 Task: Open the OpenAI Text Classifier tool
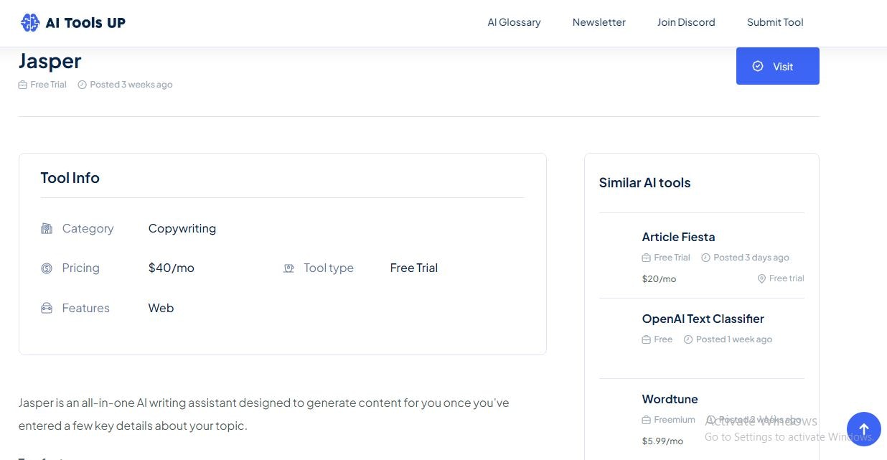pyautogui.click(x=703, y=319)
